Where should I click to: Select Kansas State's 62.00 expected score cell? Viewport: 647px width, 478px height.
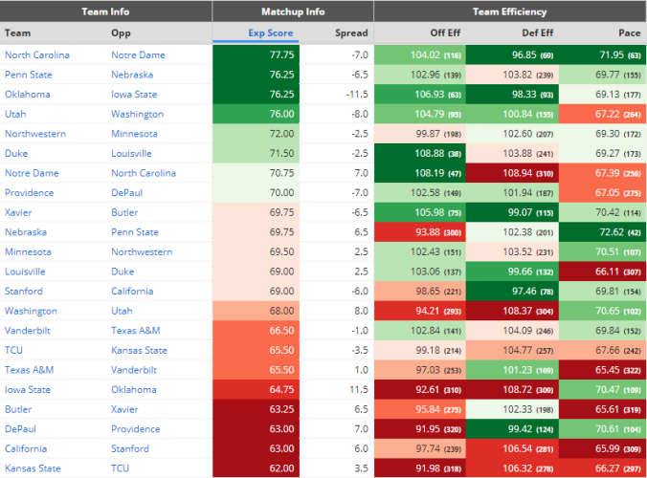[x=256, y=468]
